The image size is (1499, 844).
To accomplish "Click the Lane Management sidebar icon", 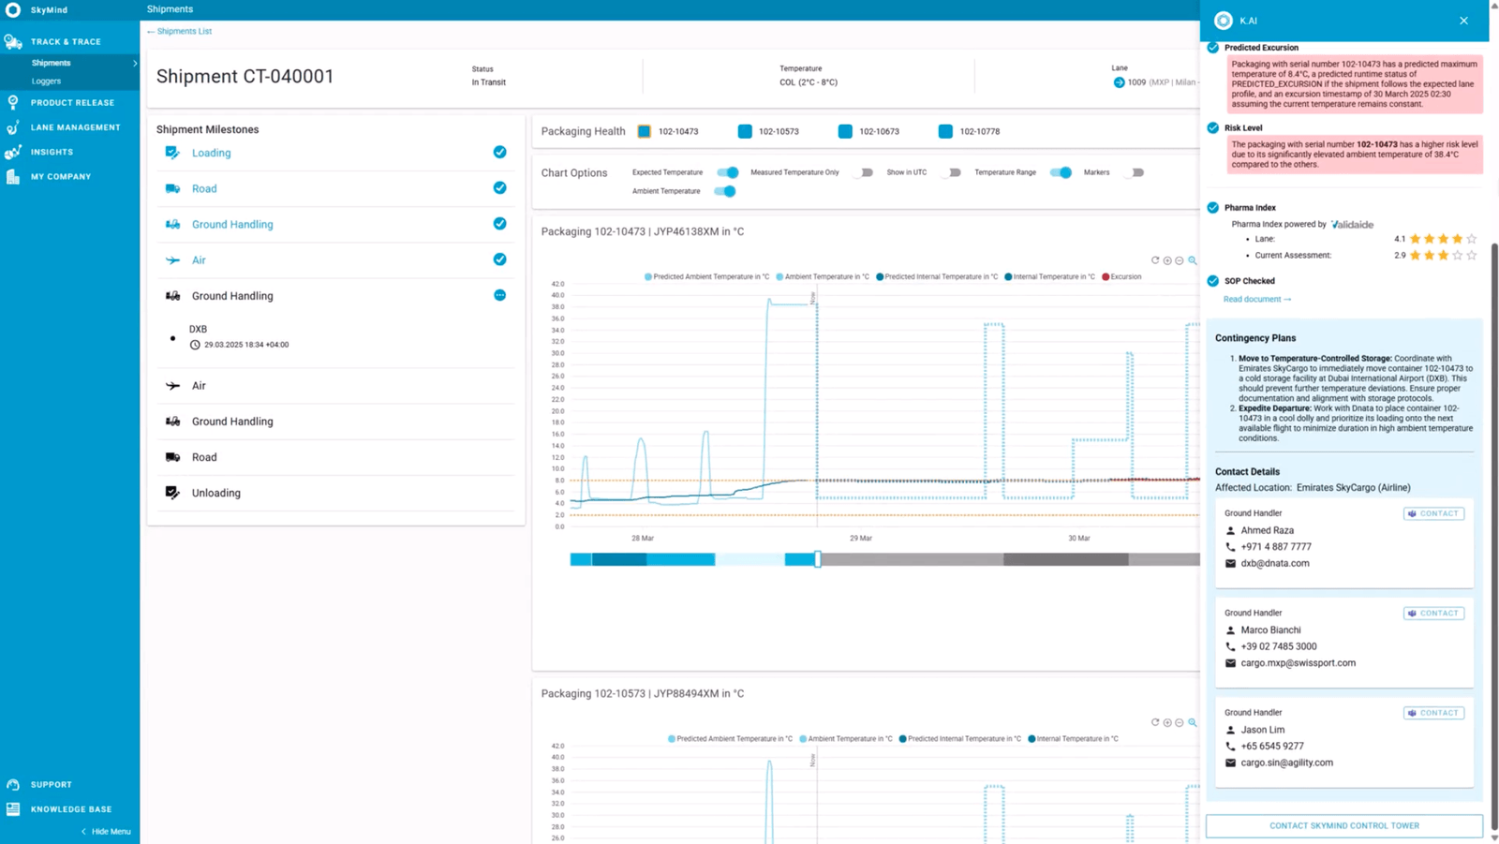I will 13,127.
